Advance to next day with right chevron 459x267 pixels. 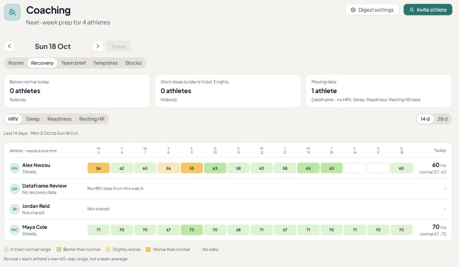pyautogui.click(x=98, y=46)
